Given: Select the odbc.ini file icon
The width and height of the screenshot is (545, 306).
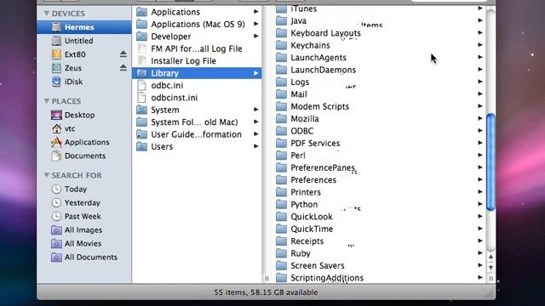Looking at the screenshot, I should point(141,85).
